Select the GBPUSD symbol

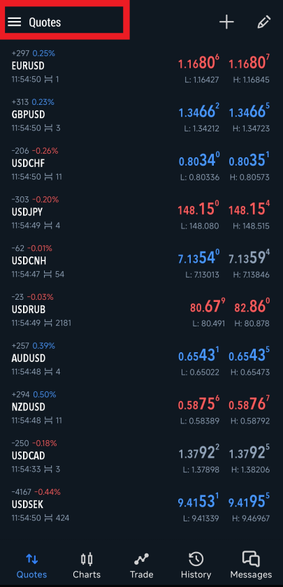(x=28, y=114)
